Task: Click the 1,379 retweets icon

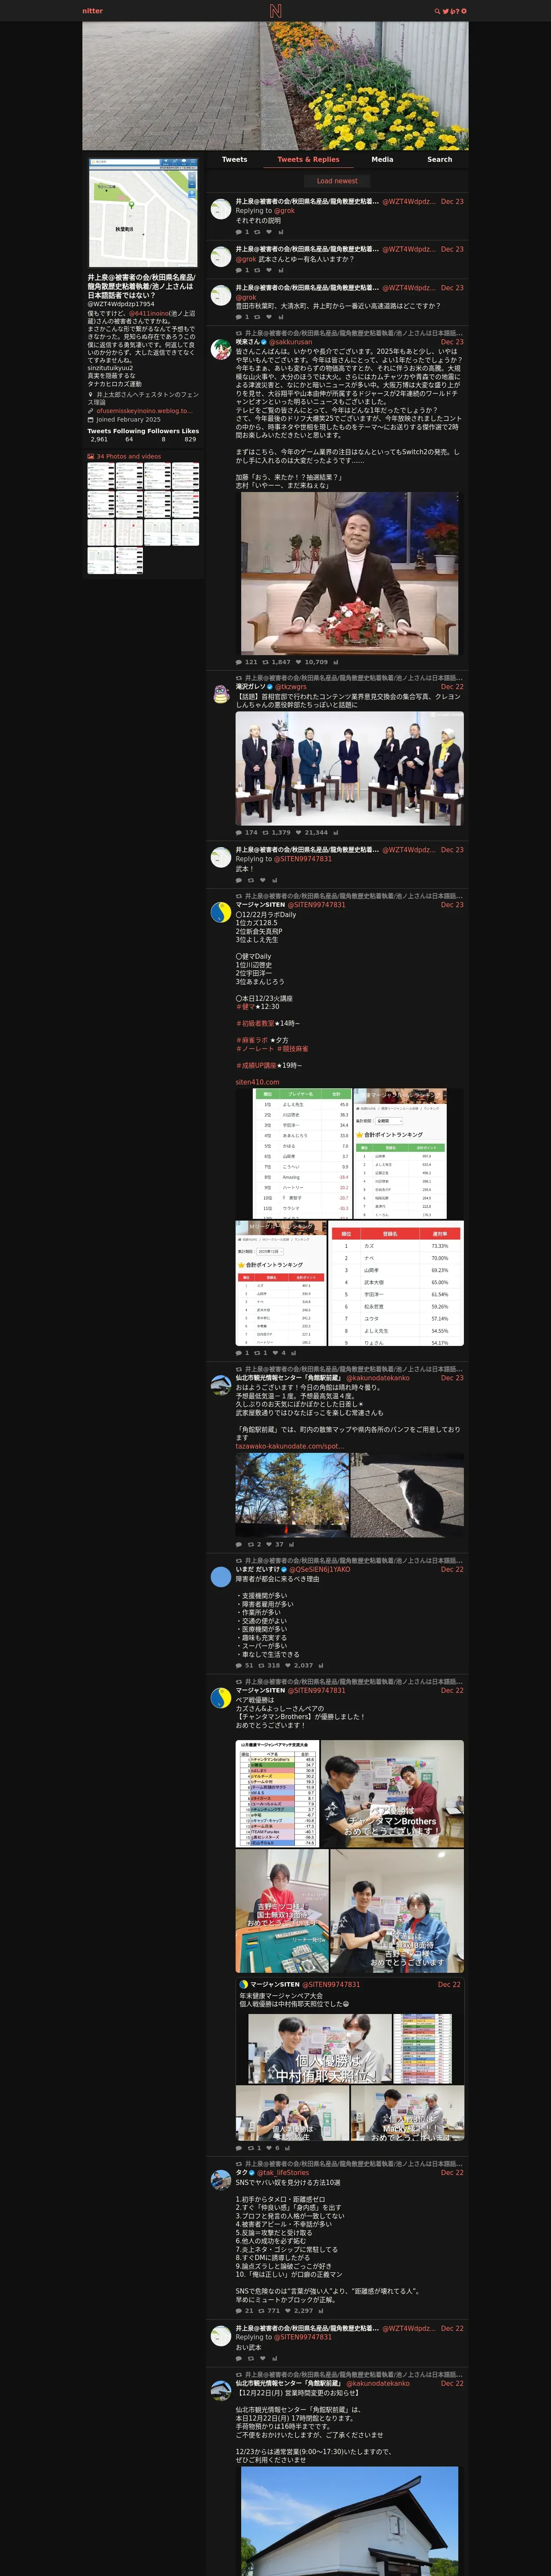Action: (x=267, y=832)
